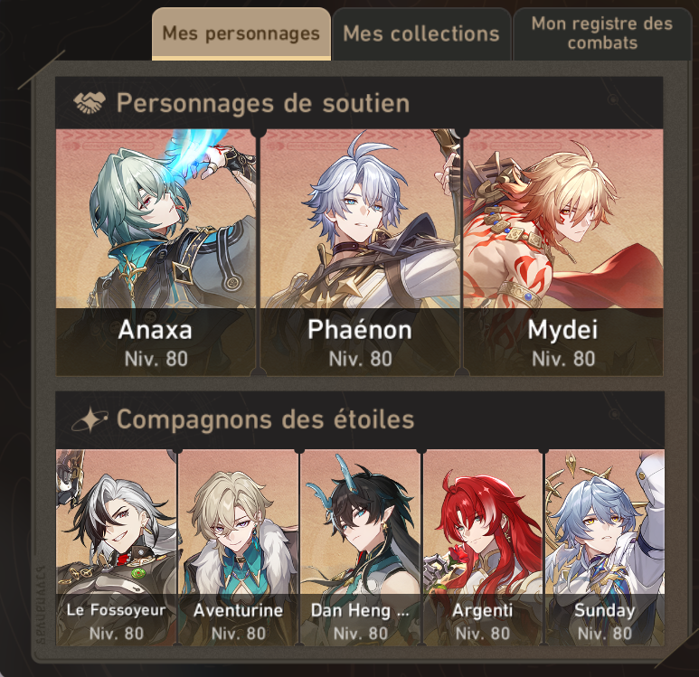Screen dimensions: 699x677
Task: Open the Sunday companion portrait
Action: tap(604, 548)
